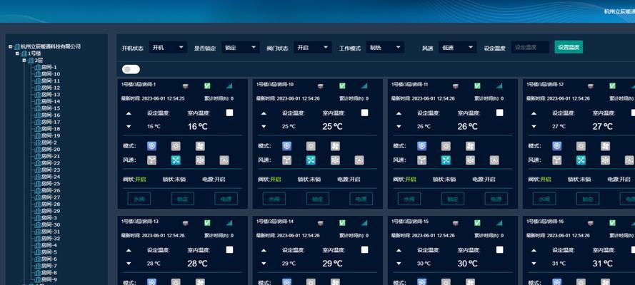Tick the white checkbox in 房间-10 card
This screenshot has width=635, height=285.
click(365, 113)
